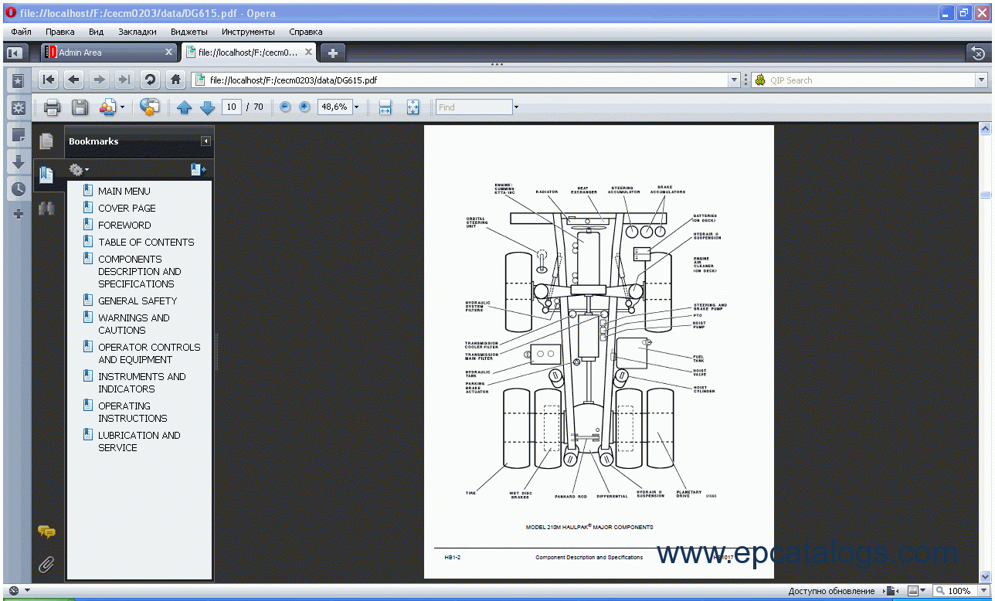Jump to OPERATOR CONTROLS AND EQUIPMENT bookmark
995x601 pixels.
pyautogui.click(x=149, y=353)
